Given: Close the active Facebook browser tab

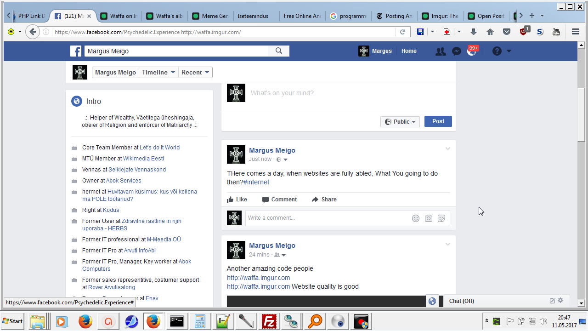Looking at the screenshot, I should (x=89, y=16).
